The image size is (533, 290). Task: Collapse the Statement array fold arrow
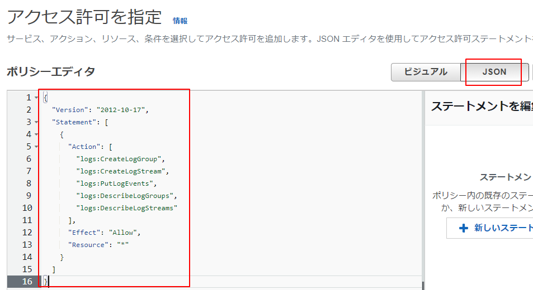click(36, 122)
